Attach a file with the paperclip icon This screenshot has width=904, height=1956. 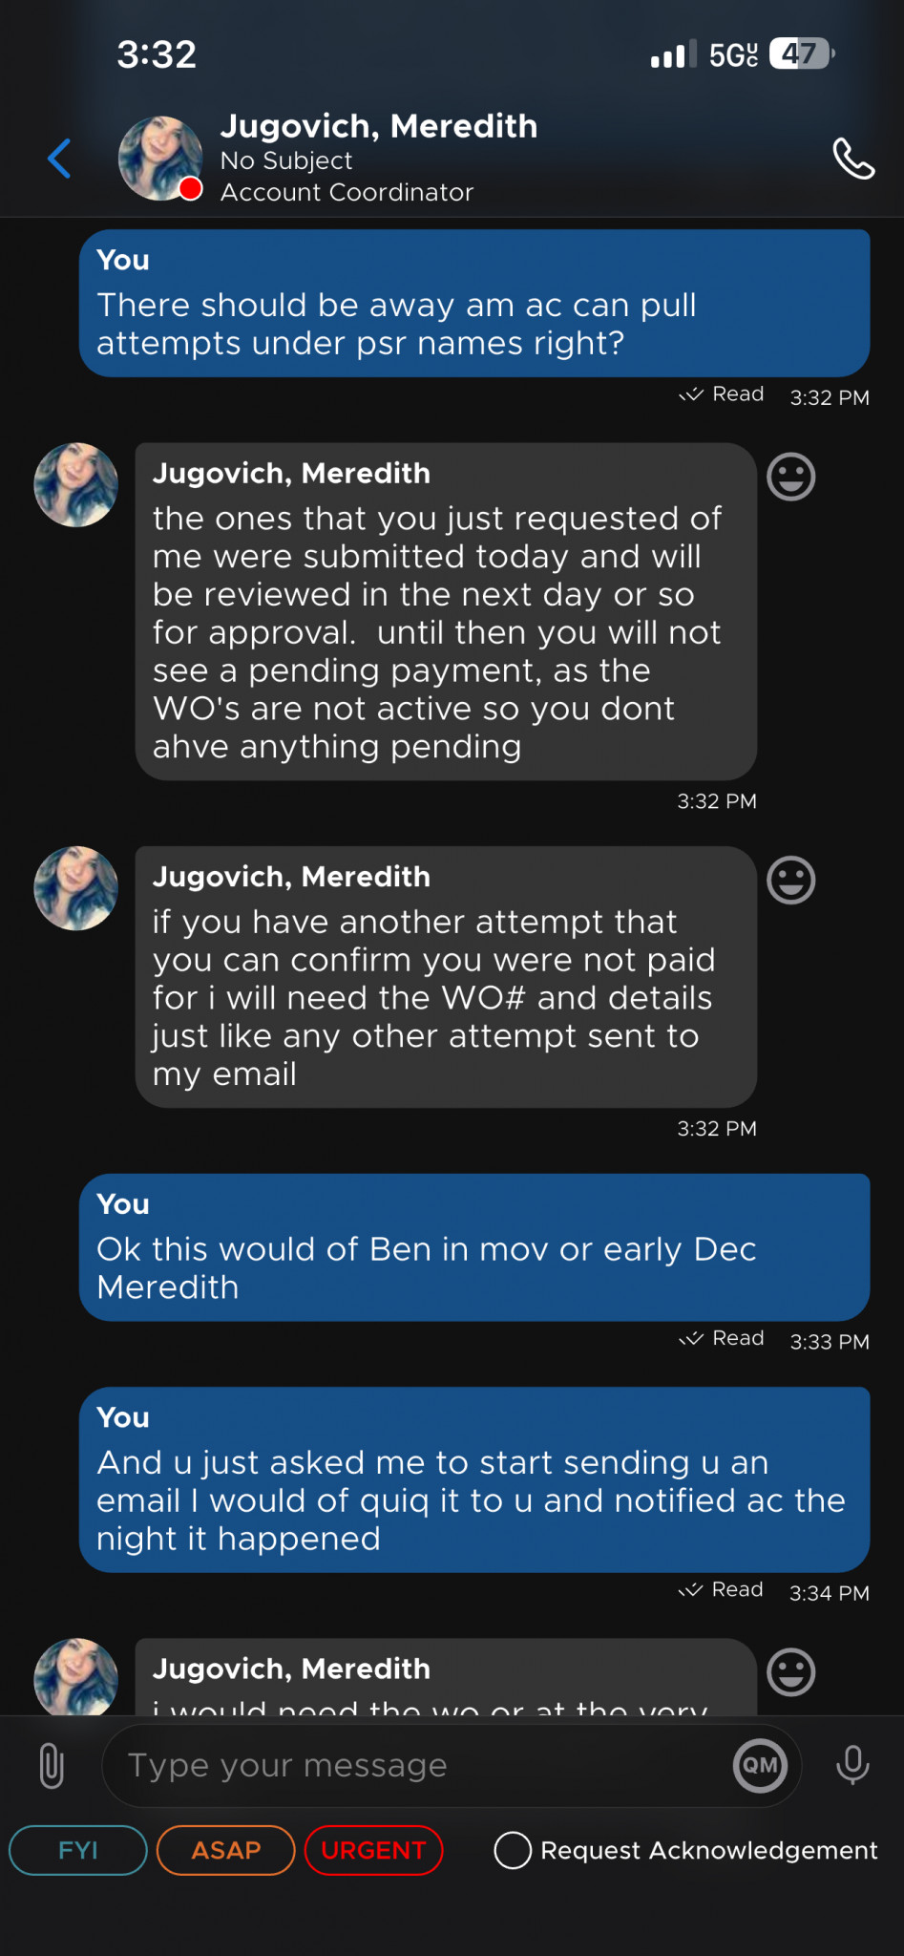click(x=52, y=1766)
